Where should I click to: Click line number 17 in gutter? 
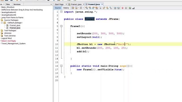(57, 69)
